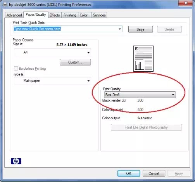
Task: Open the Effects tab
Action: click(55, 15)
